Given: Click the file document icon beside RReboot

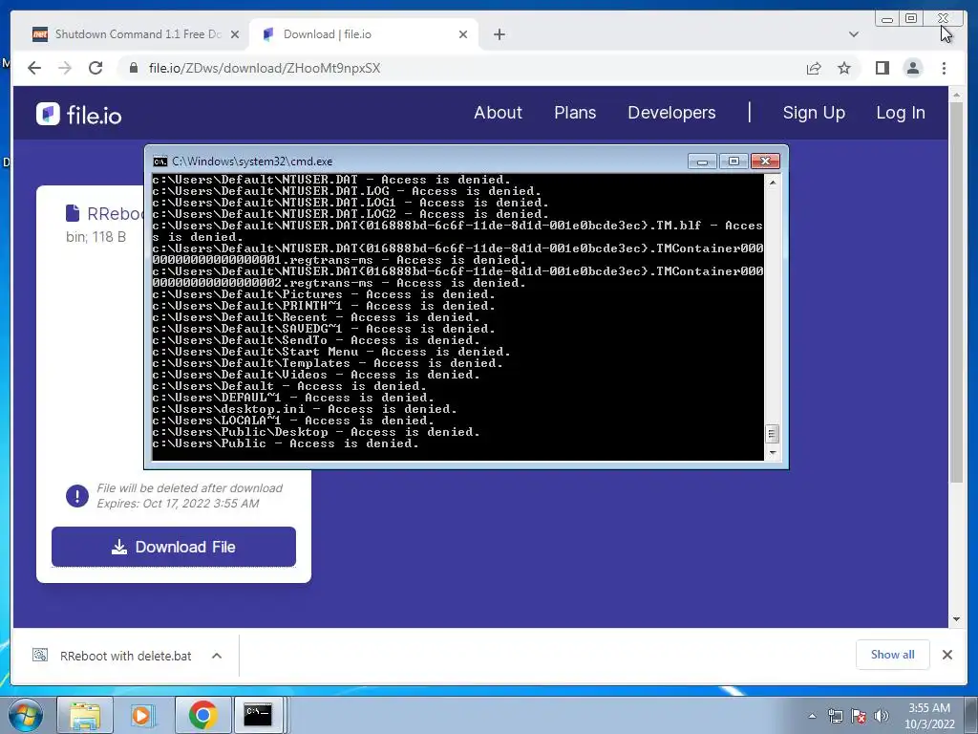Looking at the screenshot, I should click(x=73, y=213).
